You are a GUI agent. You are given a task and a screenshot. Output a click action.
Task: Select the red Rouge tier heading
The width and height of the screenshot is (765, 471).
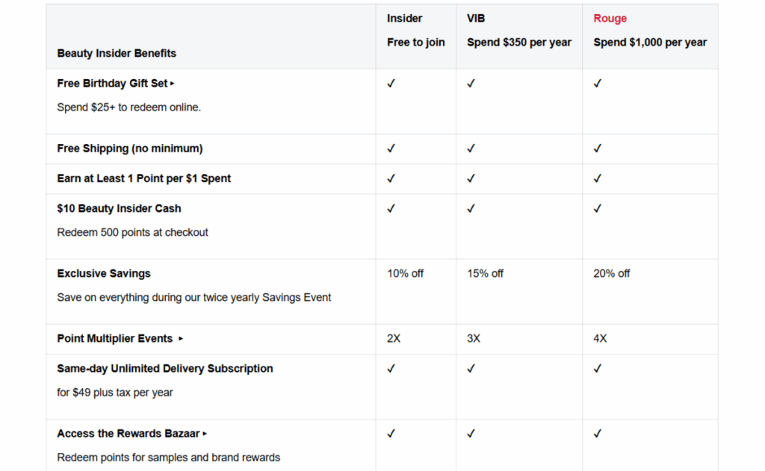[x=610, y=19]
